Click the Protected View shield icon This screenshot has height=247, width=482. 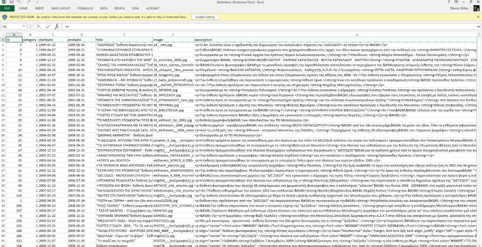click(x=5, y=17)
